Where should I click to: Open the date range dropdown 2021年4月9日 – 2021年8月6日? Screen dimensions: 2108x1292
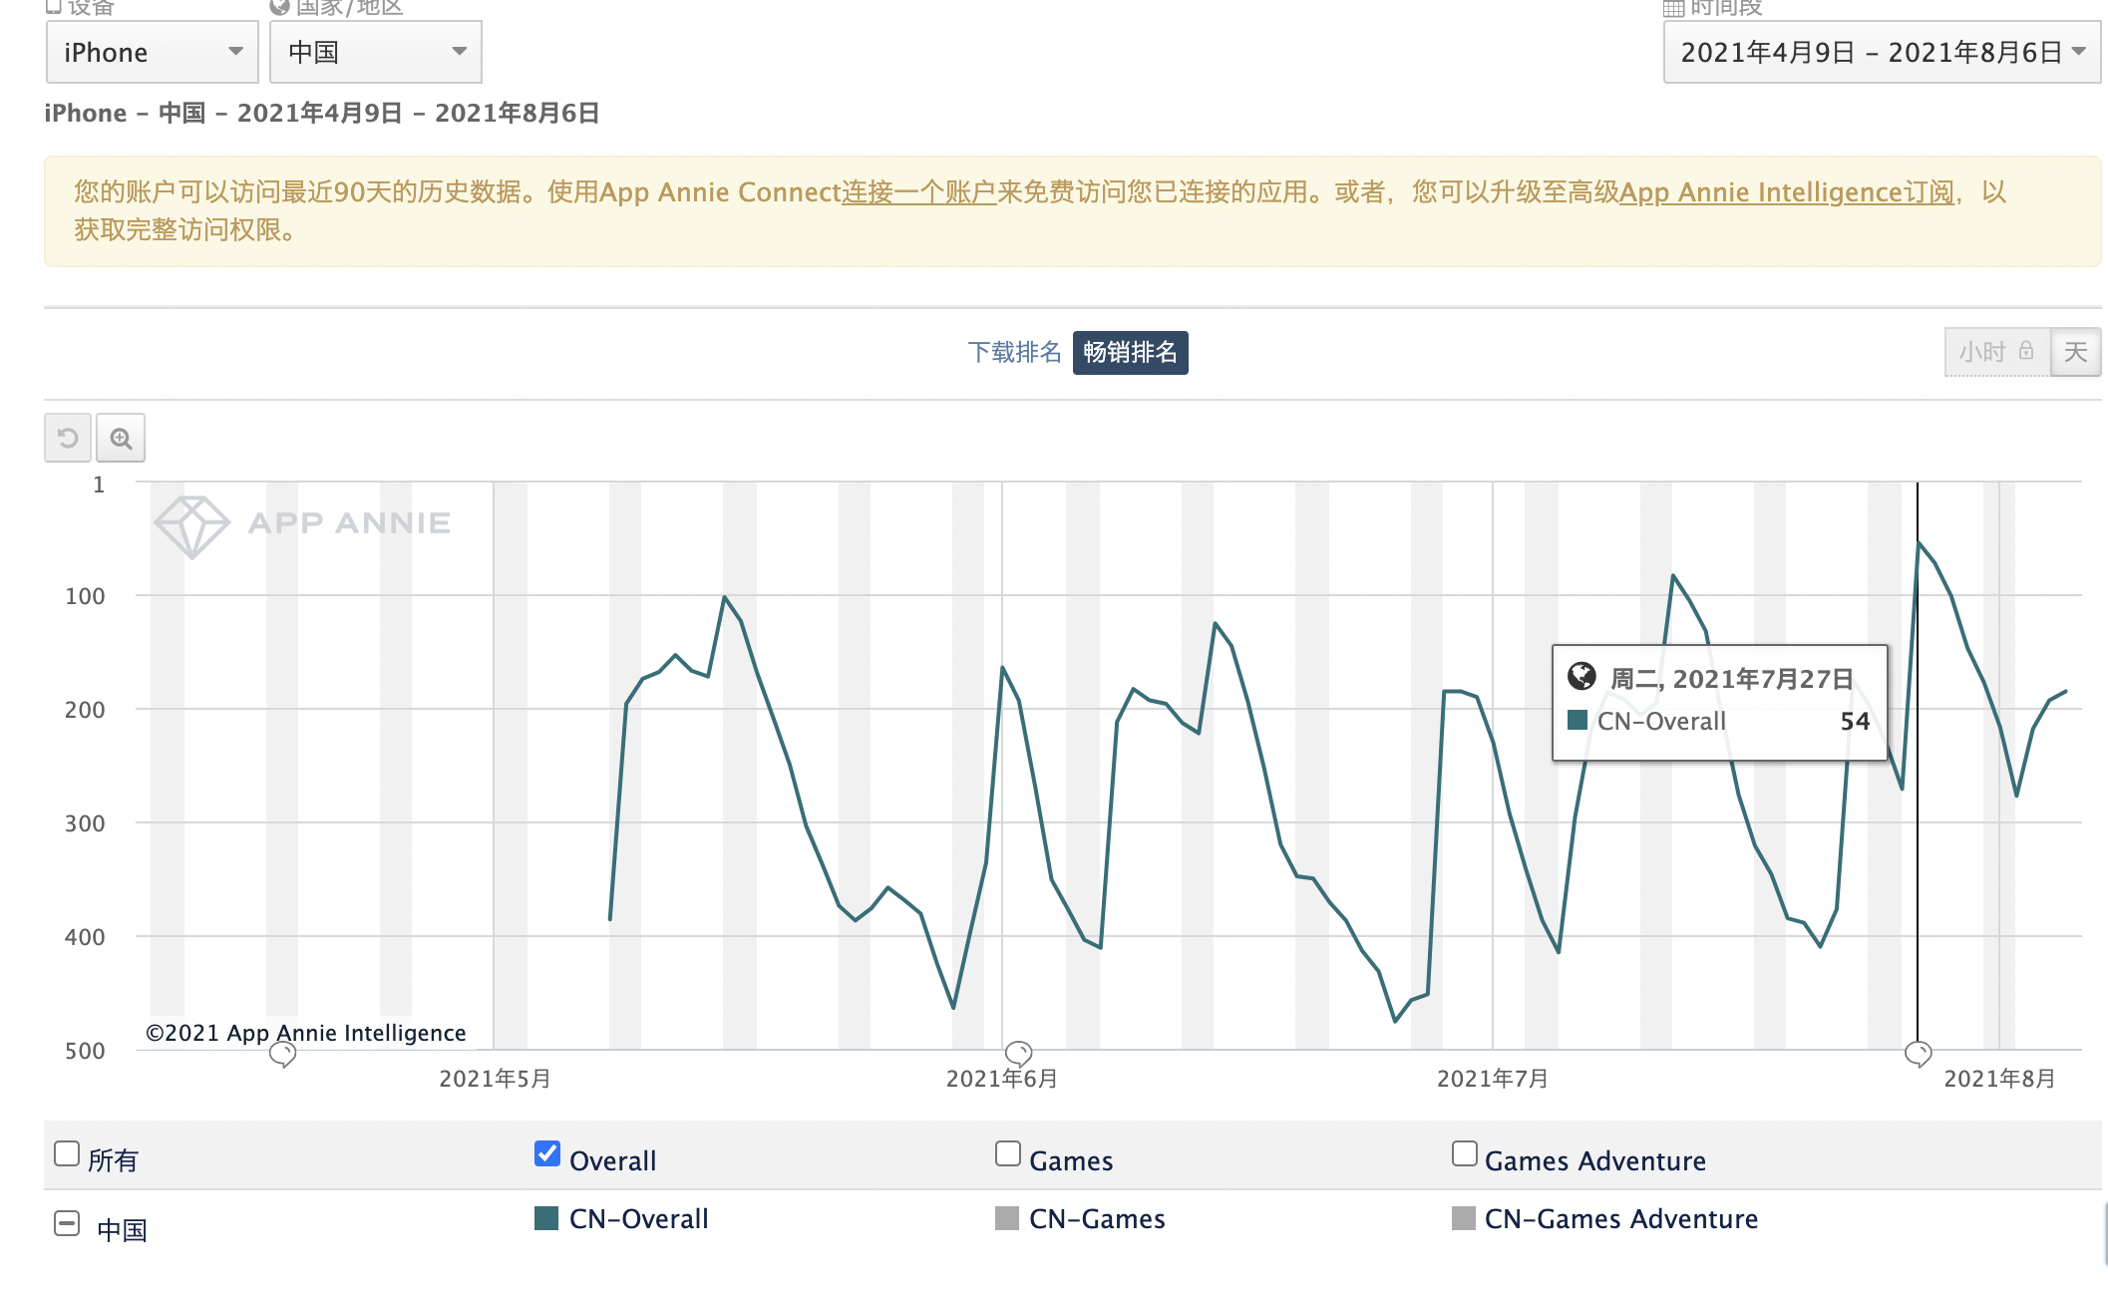[x=1882, y=52]
